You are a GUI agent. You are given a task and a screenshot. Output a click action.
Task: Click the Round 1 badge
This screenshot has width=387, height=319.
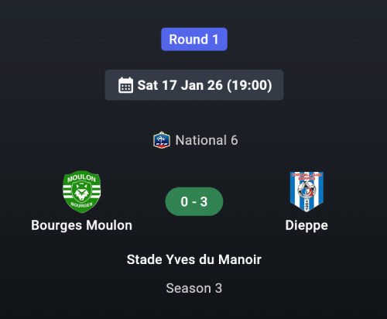click(x=194, y=39)
